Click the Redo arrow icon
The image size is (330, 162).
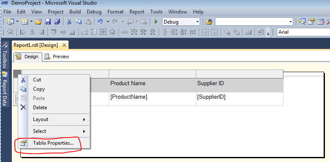click(115, 22)
